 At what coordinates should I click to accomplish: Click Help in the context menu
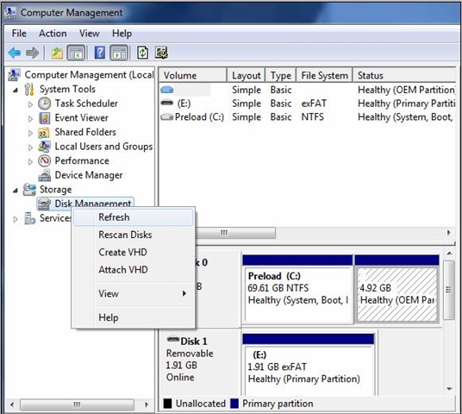(x=134, y=317)
